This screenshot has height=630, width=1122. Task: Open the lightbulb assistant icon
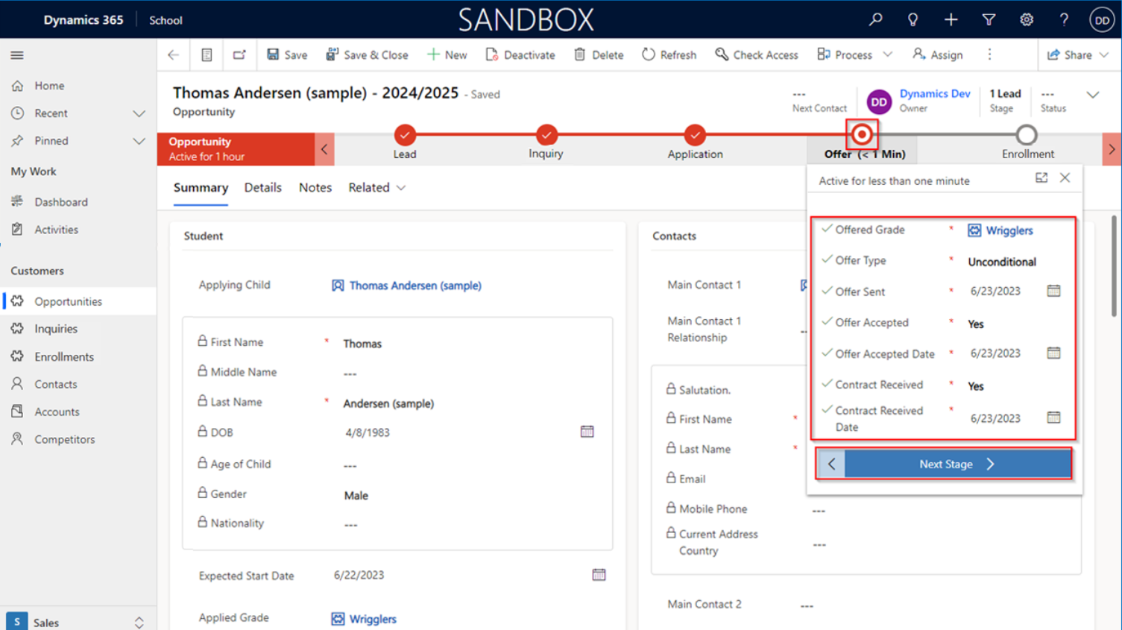click(913, 20)
